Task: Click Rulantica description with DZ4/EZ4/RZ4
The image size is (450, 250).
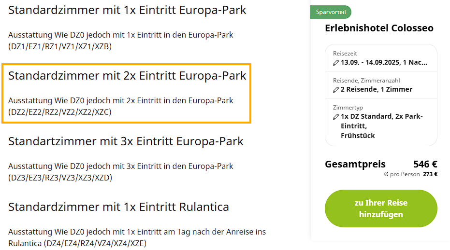Action: coord(137,237)
